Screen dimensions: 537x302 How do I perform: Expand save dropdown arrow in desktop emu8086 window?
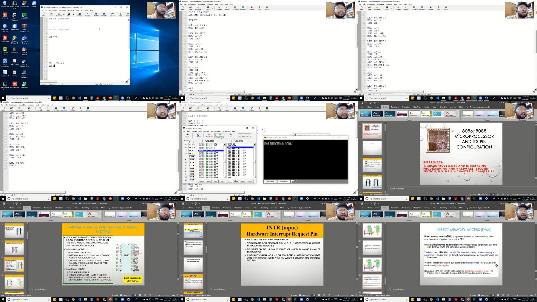coord(73,15)
